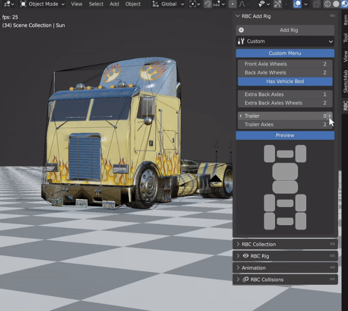Click the RBC Collection panel grip handle
Image resolution: width=348 pixels, height=311 pixels.
[332, 244]
